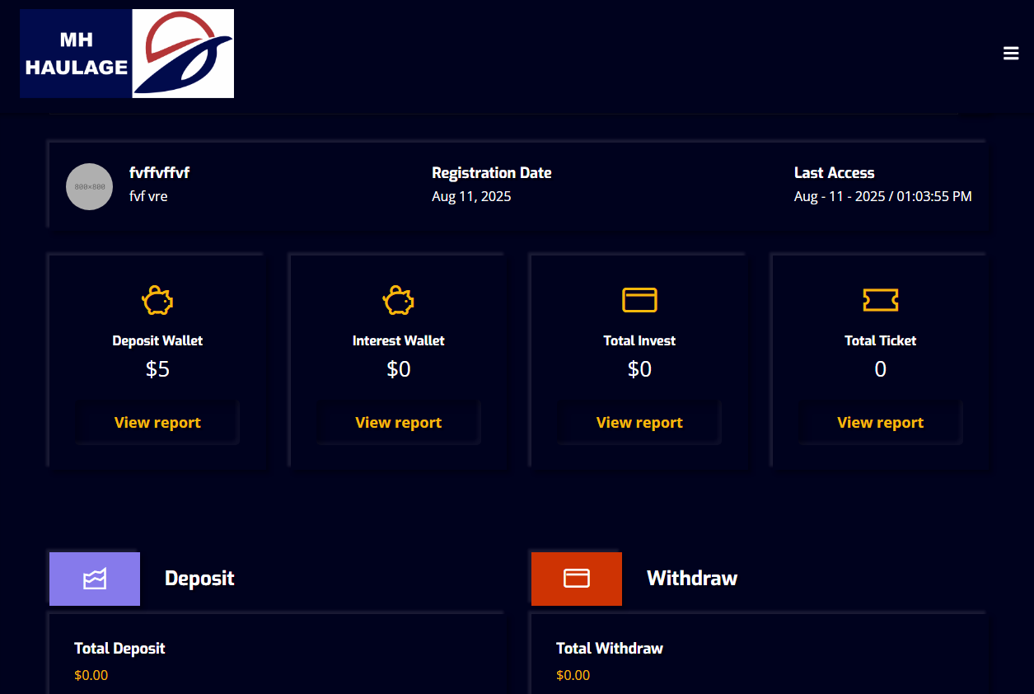Click the Last Access timestamp
This screenshot has height=694, width=1034.
pos(883,196)
